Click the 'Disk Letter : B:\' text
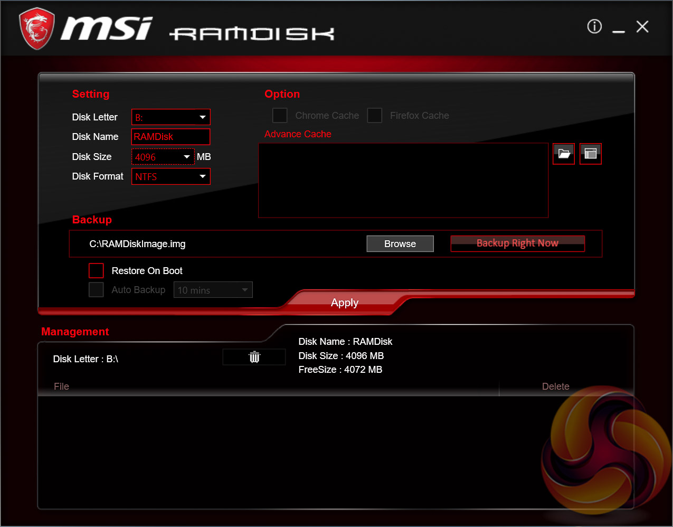Image resolution: width=673 pixels, height=527 pixels. click(86, 359)
